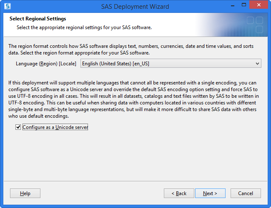Click the 'Language (Region) [Locale]' field label
Screen dimensions: 271x208
(x=46, y=64)
